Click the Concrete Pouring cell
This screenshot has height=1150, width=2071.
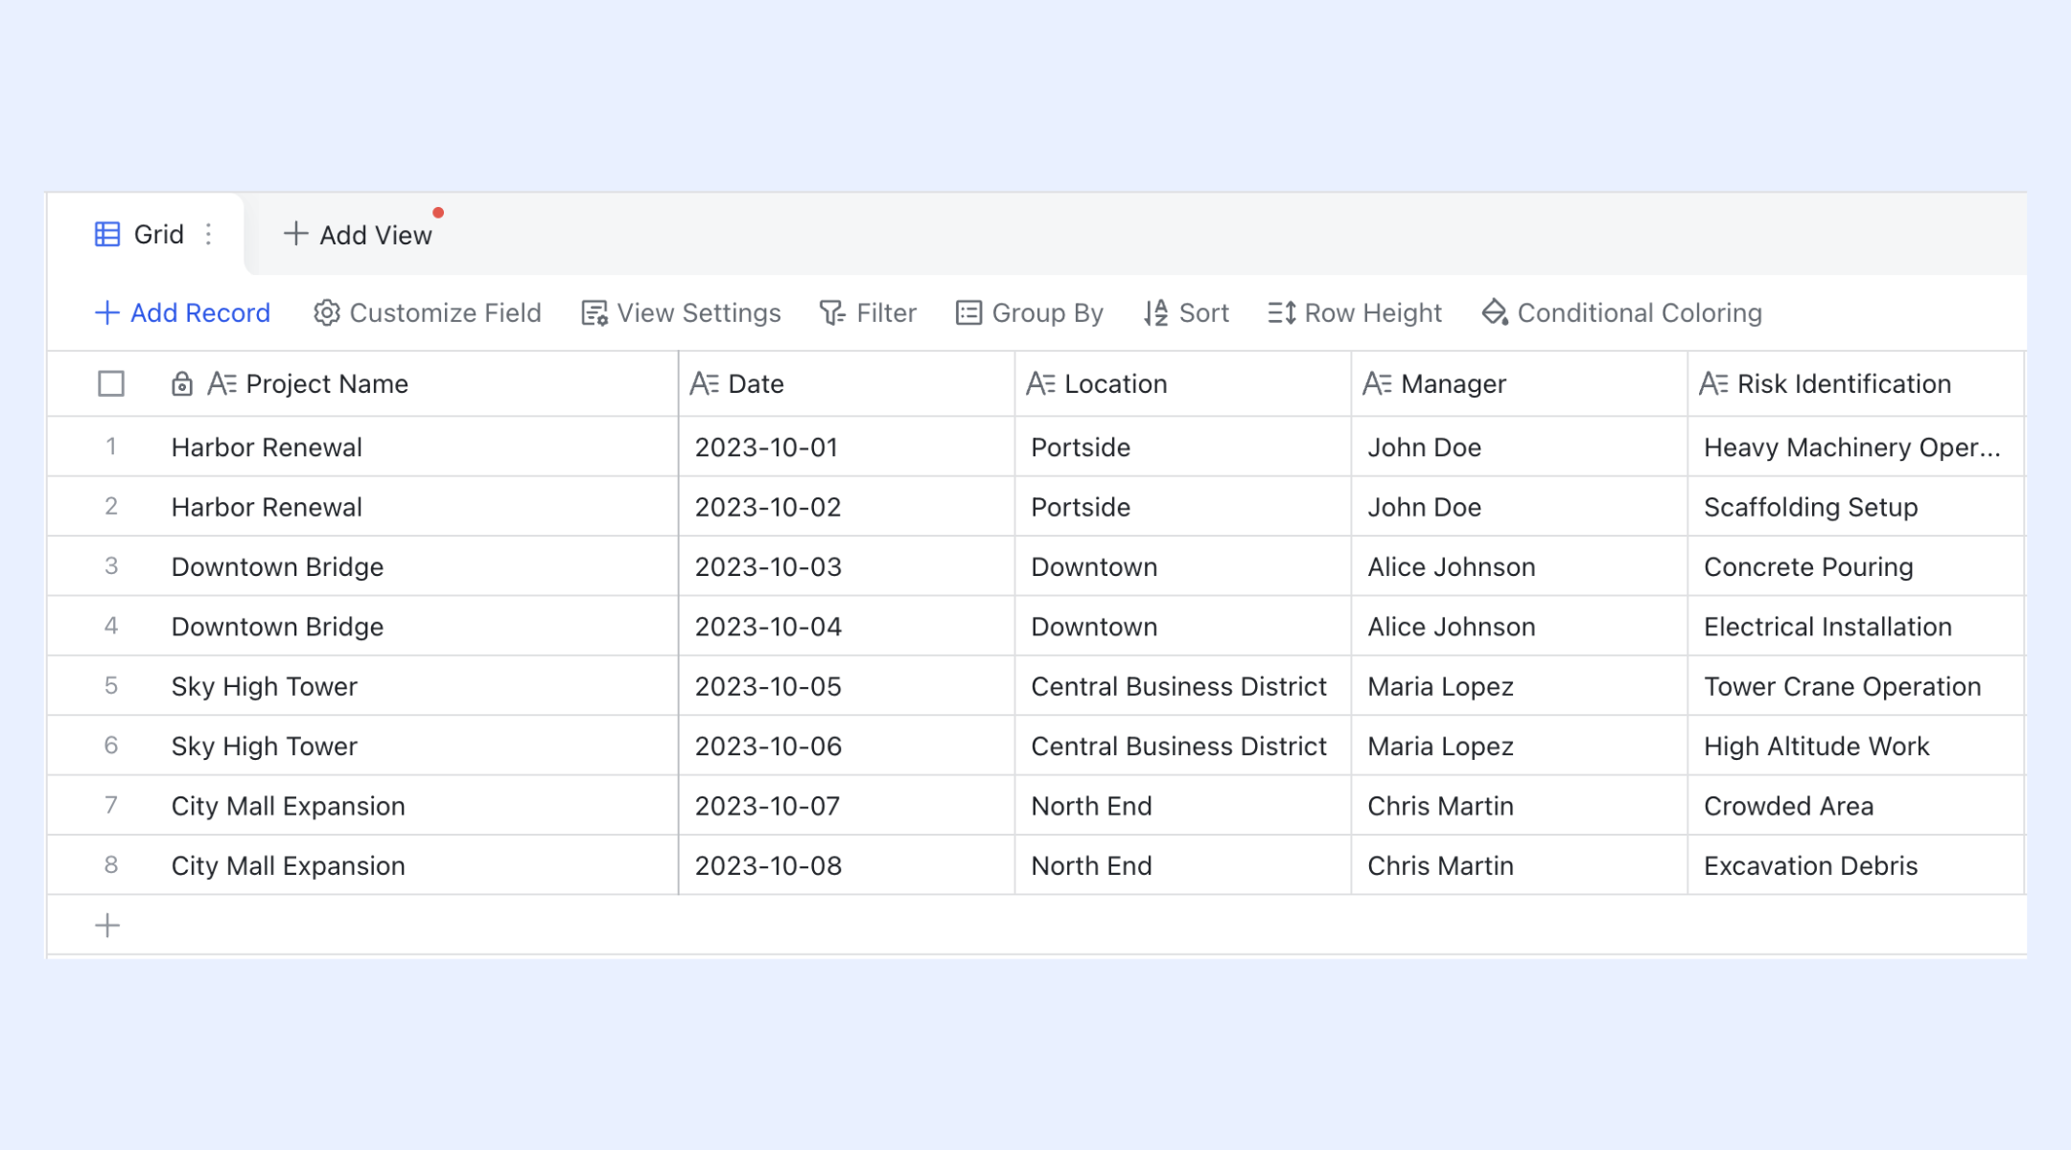(x=1856, y=566)
